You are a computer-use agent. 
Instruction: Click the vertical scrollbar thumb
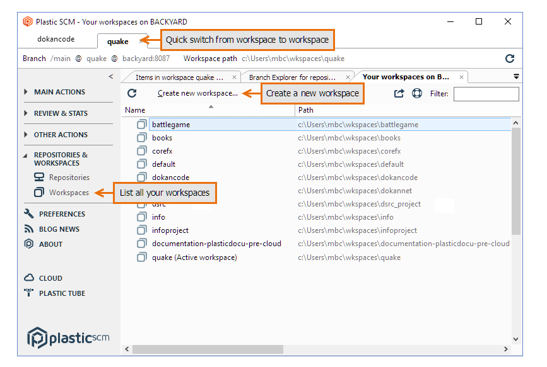(516, 181)
